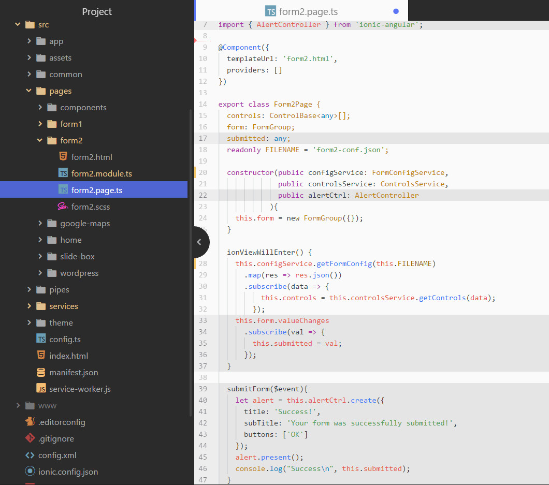
Task: Expand the components folder arrow
Action: pyautogui.click(x=40, y=107)
